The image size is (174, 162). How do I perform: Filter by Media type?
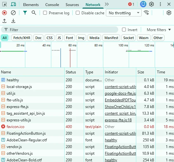94,38
